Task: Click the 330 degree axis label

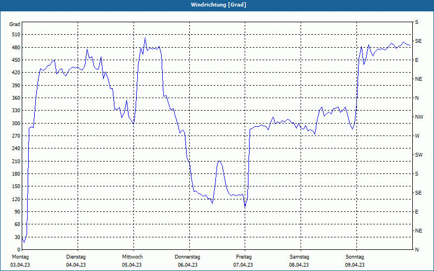Action: point(16,111)
